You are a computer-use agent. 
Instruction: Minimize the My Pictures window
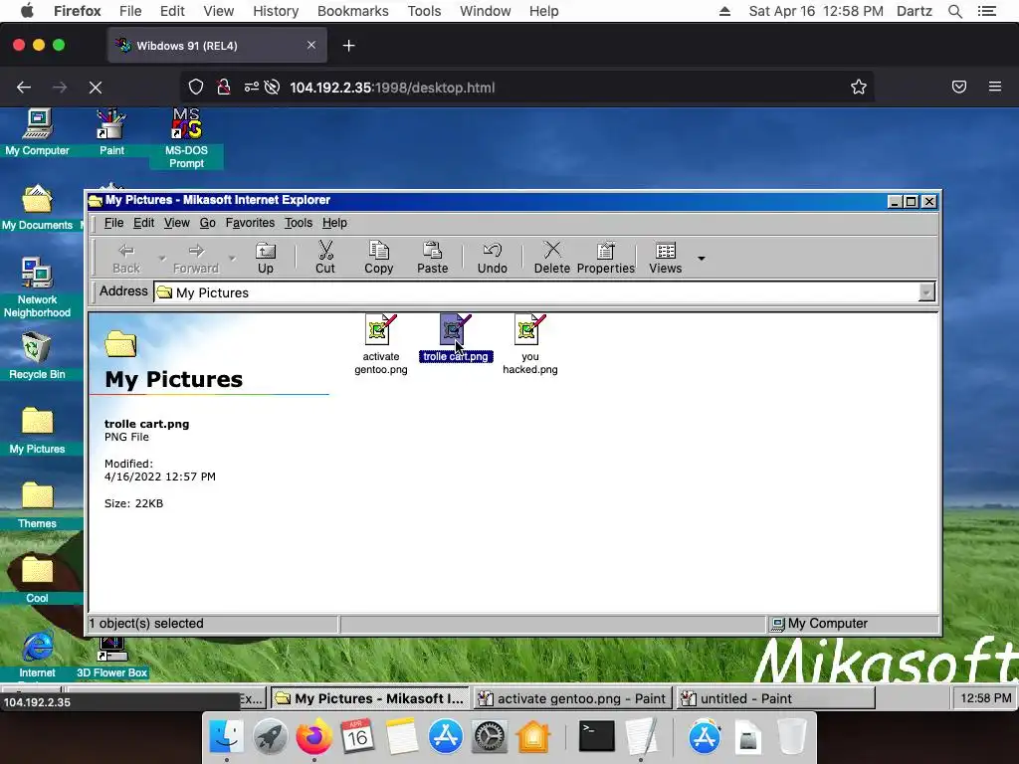[895, 201]
